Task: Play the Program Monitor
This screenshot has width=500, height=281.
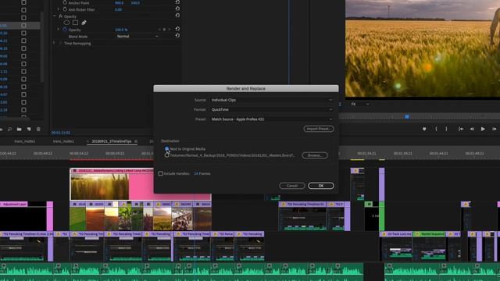Action: (x=483, y=129)
